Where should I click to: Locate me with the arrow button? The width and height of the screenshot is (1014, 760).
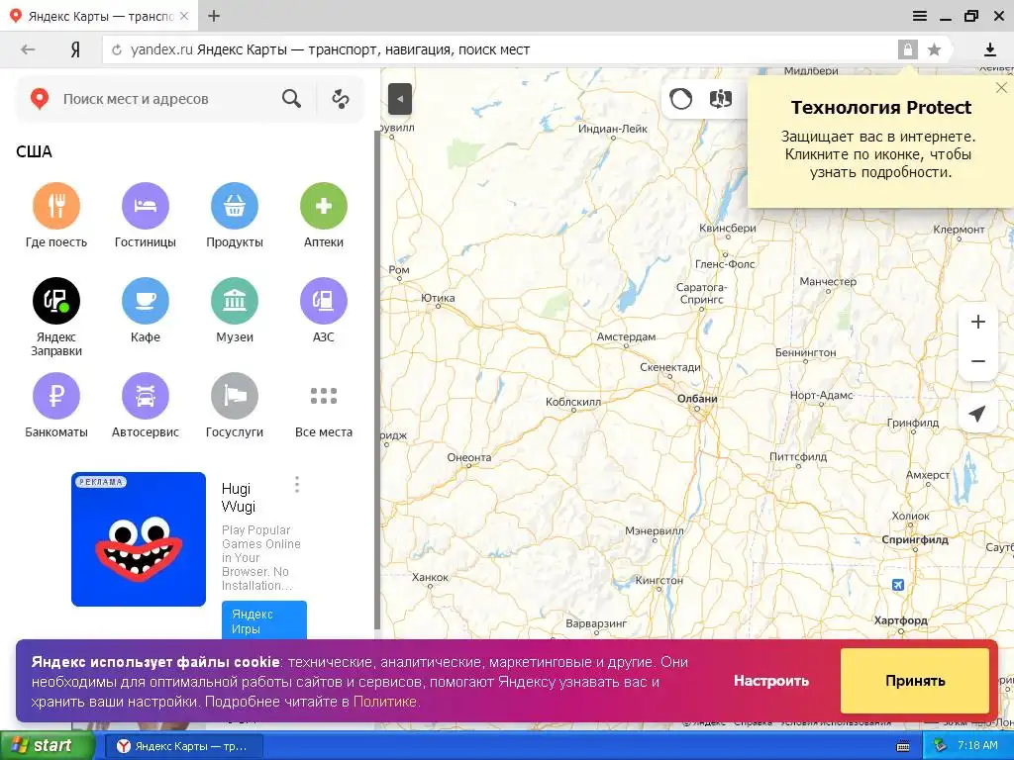click(x=977, y=414)
